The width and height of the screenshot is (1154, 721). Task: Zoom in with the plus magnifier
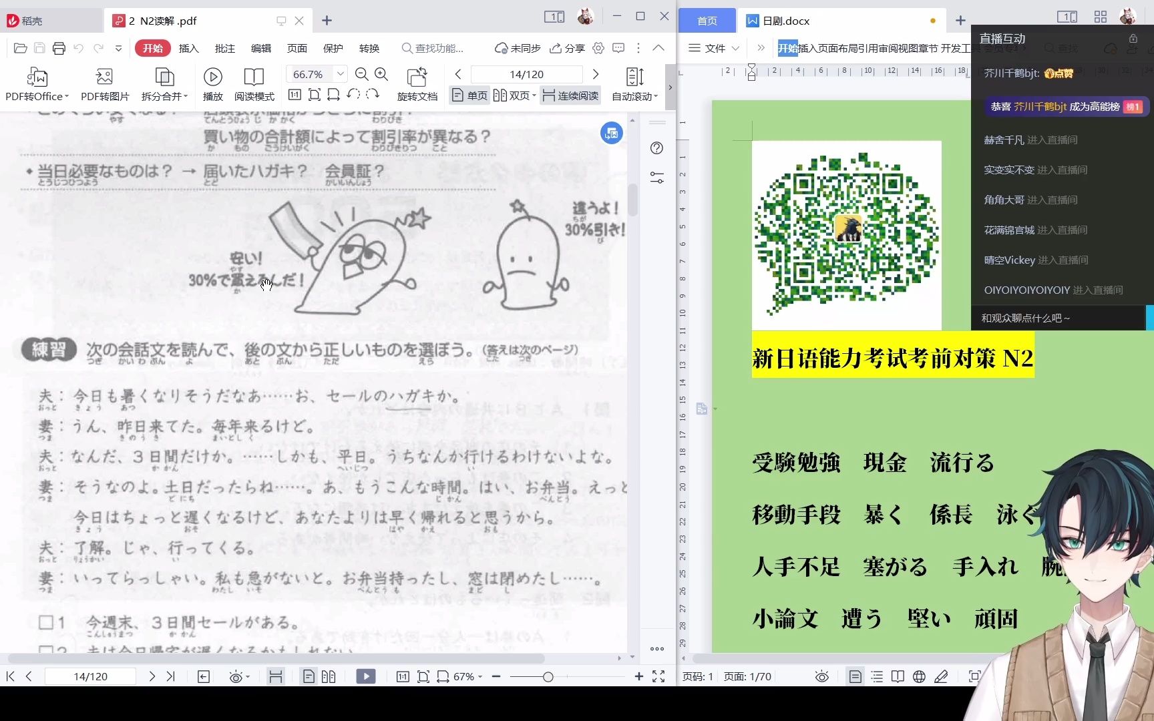pos(381,74)
